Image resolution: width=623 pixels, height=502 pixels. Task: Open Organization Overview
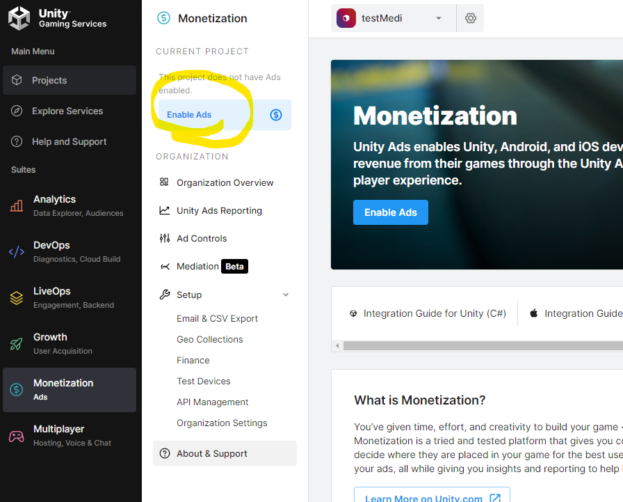225,182
